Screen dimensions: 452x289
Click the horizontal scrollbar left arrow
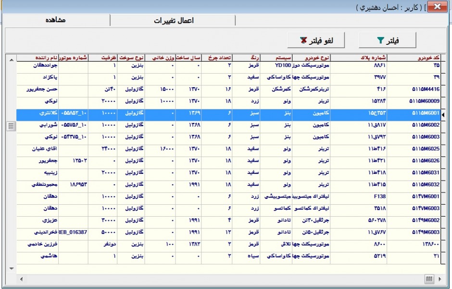(x=20, y=279)
